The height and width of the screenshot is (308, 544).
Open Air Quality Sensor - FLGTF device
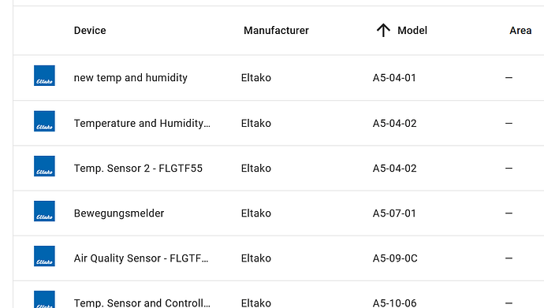(141, 258)
